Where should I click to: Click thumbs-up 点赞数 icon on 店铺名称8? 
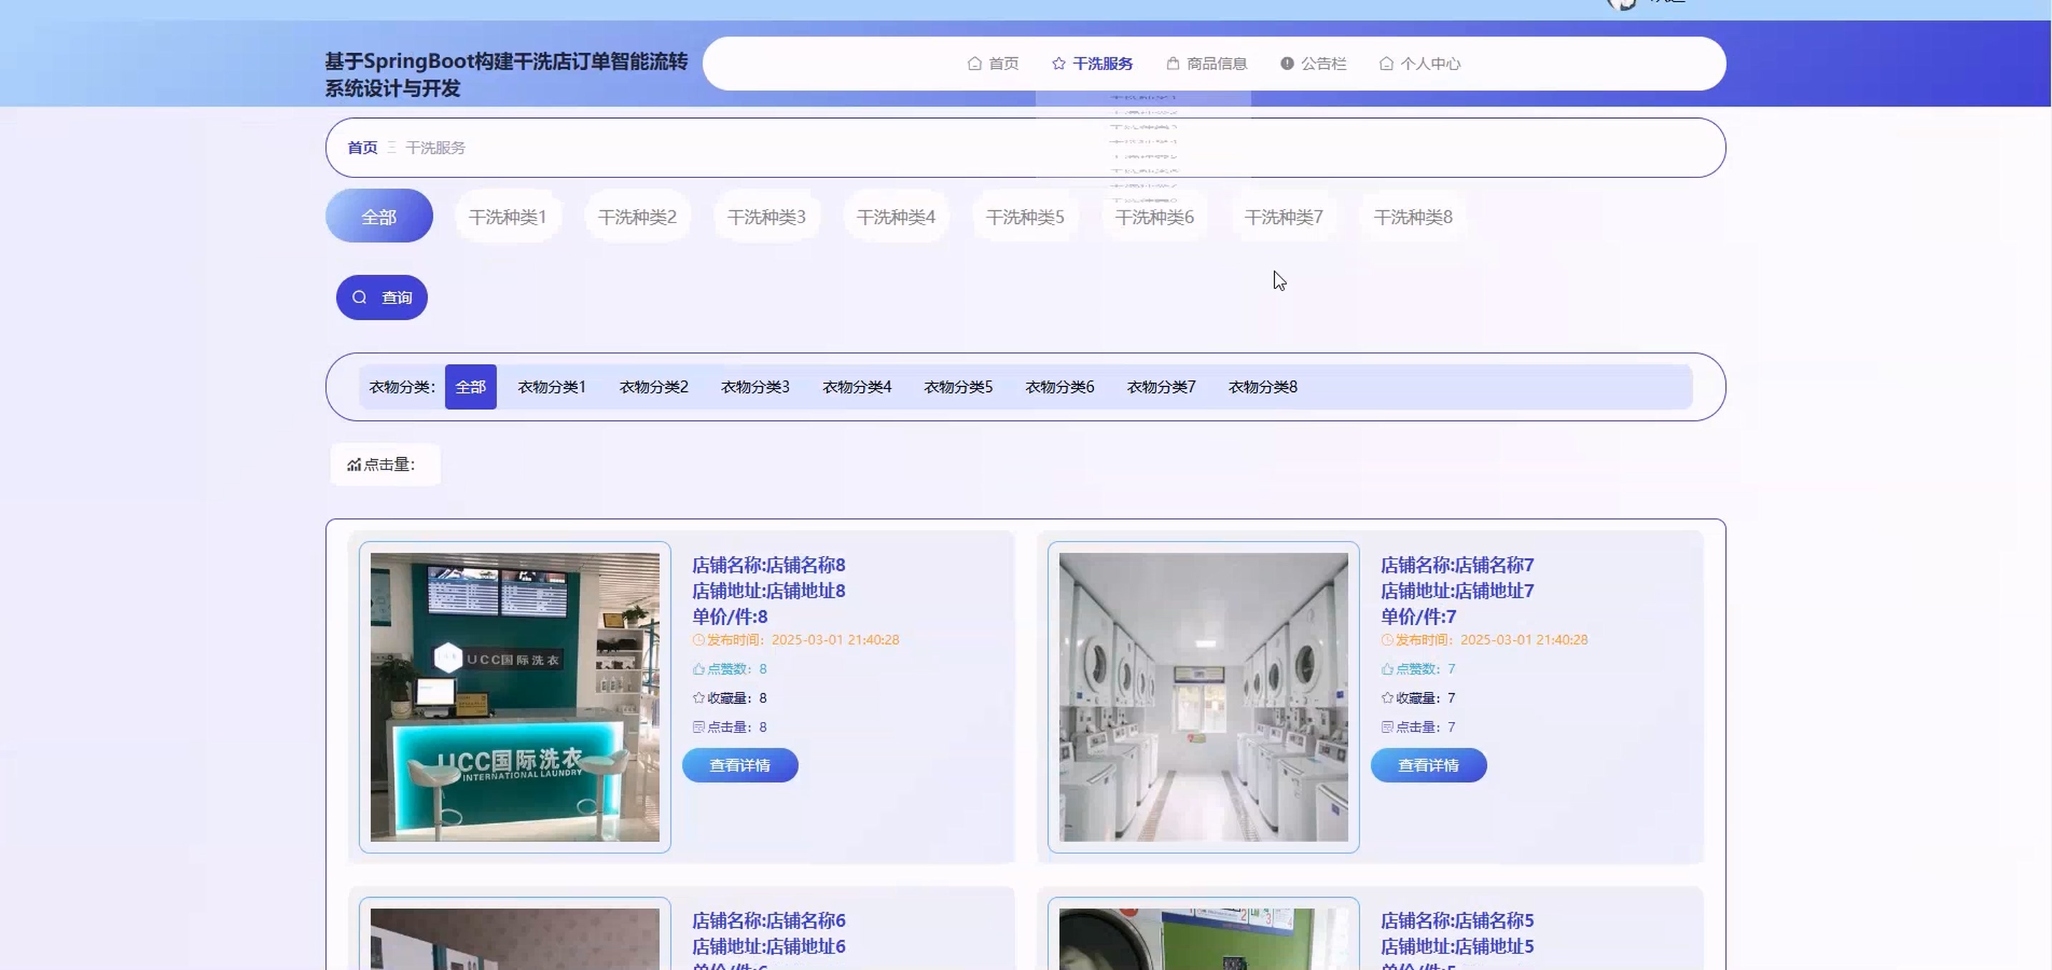pyautogui.click(x=698, y=669)
